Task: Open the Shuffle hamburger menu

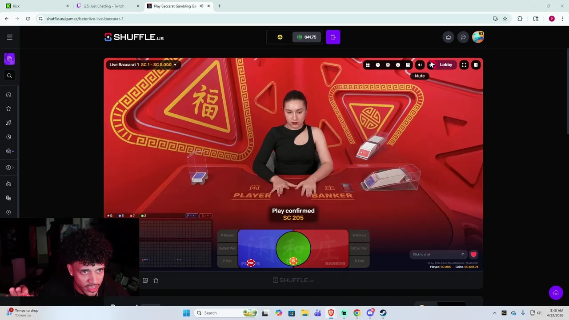Action: pos(9,37)
